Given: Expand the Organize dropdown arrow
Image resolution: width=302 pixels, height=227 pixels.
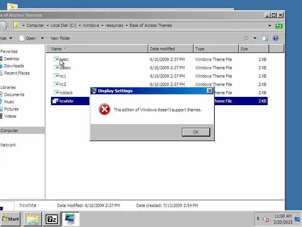Looking at the screenshot, I should pyautogui.click(x=11, y=38).
